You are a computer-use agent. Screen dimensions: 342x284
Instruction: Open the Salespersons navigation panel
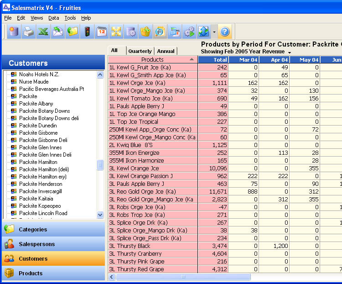(x=53, y=244)
